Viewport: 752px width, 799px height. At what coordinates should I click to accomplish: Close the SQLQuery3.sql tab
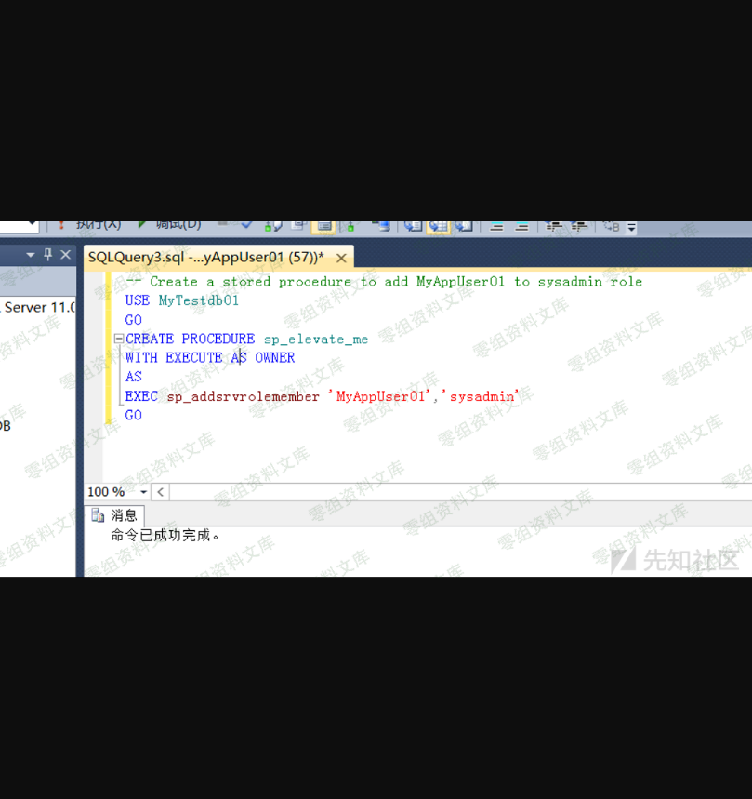[x=341, y=258]
